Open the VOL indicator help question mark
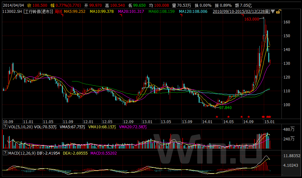This screenshot has height=178, width=302. click(5, 127)
